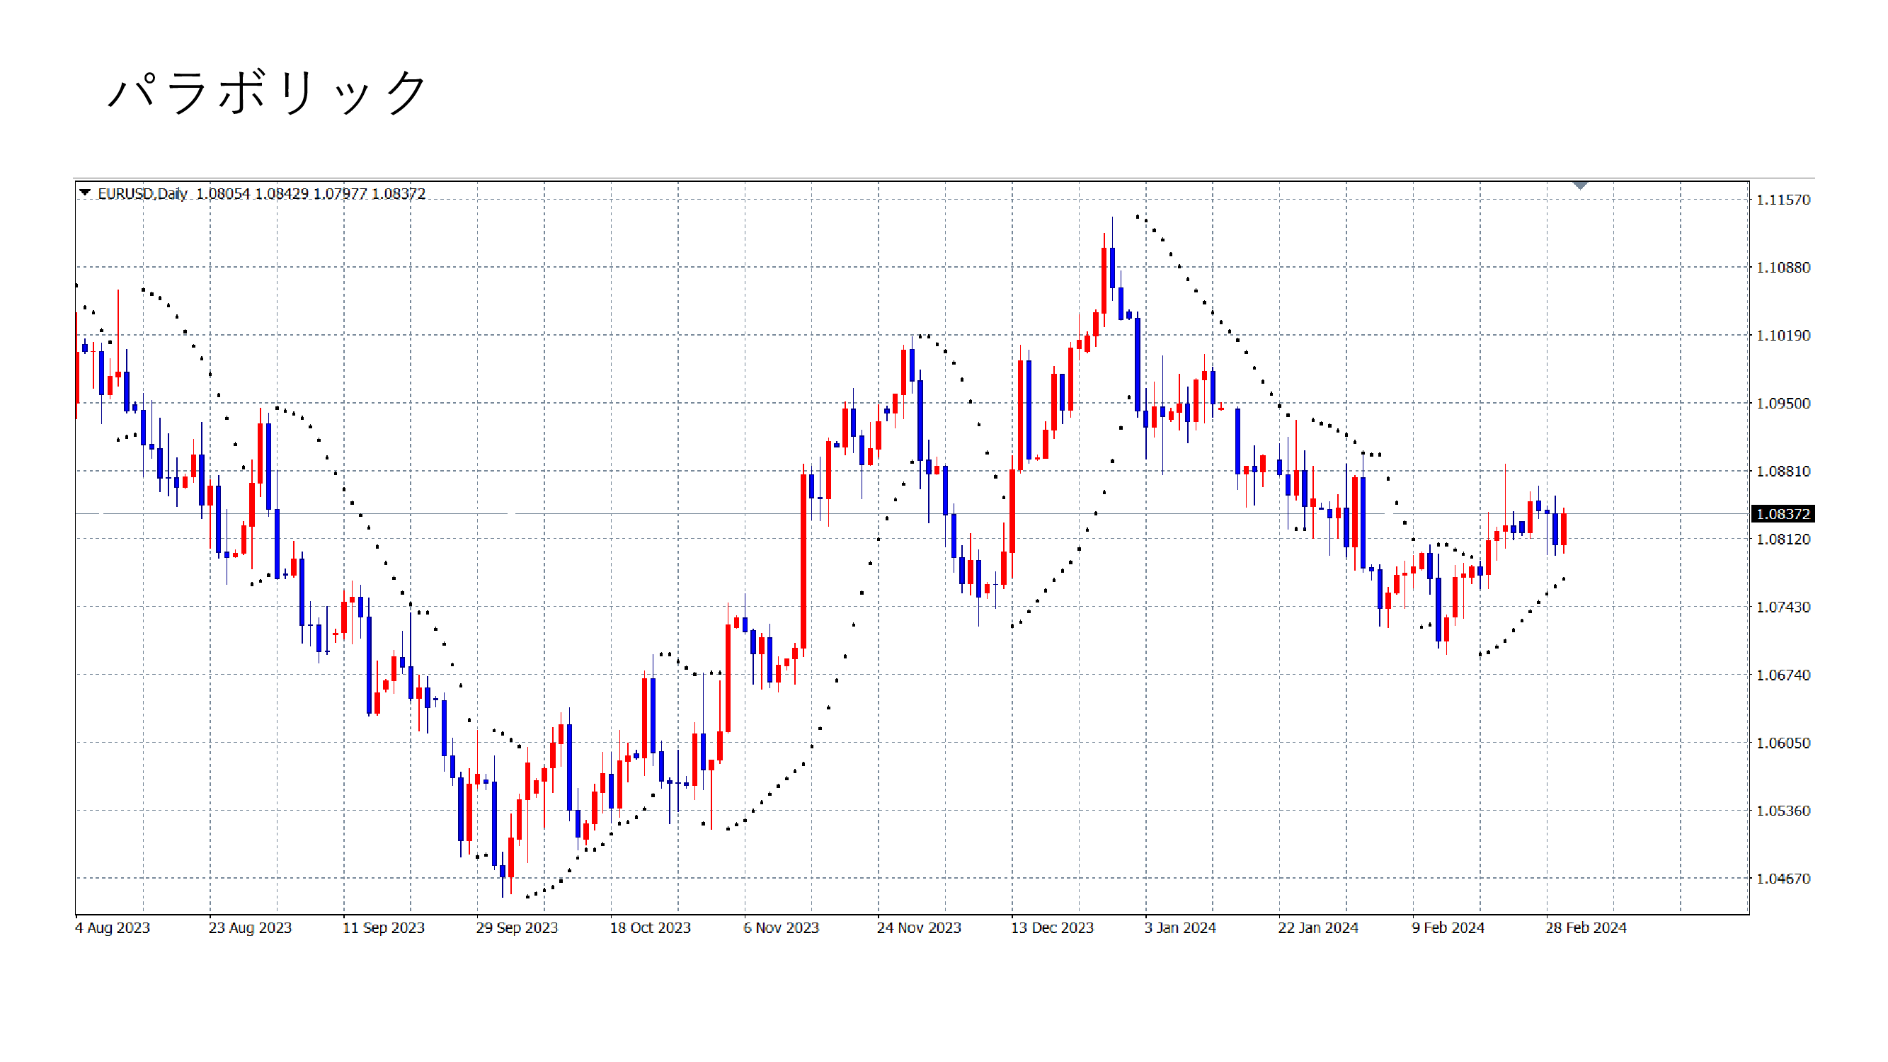
Task: Click the 1.09500 price axis label
Action: (x=1783, y=404)
